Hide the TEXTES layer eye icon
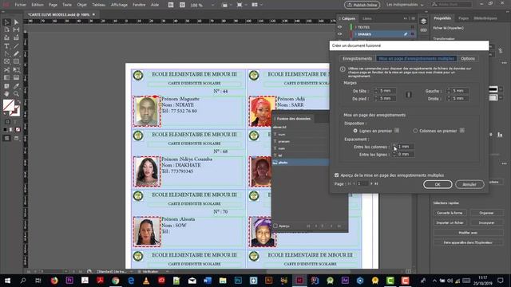 [340, 27]
